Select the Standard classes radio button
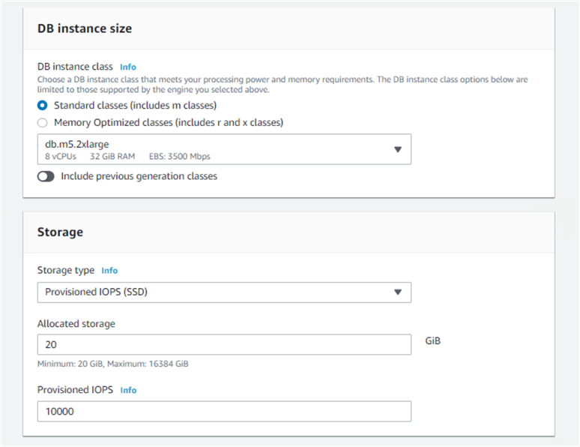Viewport: 580px width, 447px height. click(43, 106)
